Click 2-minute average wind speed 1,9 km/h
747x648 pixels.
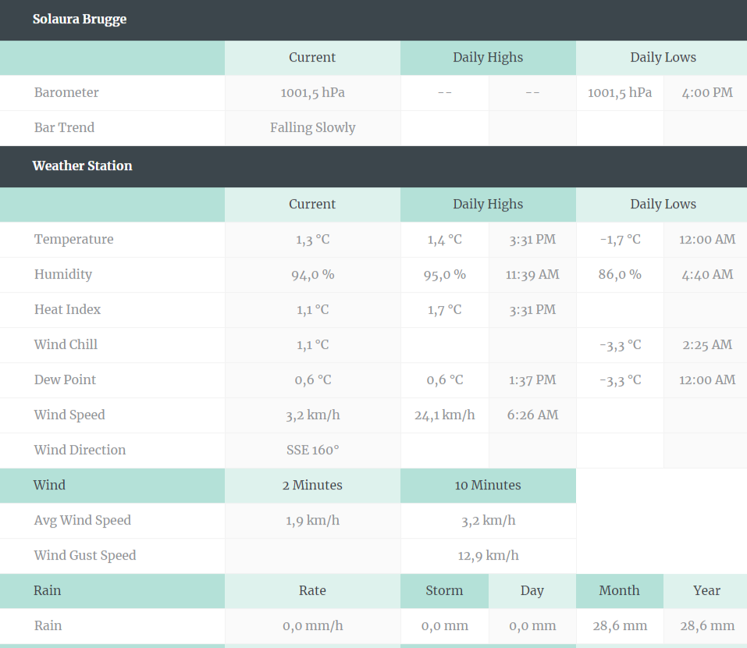(312, 520)
